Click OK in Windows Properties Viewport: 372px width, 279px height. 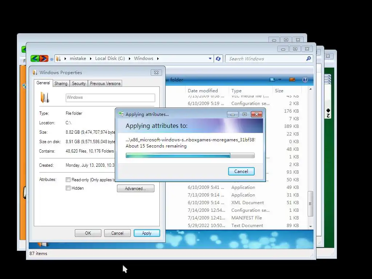88,233
